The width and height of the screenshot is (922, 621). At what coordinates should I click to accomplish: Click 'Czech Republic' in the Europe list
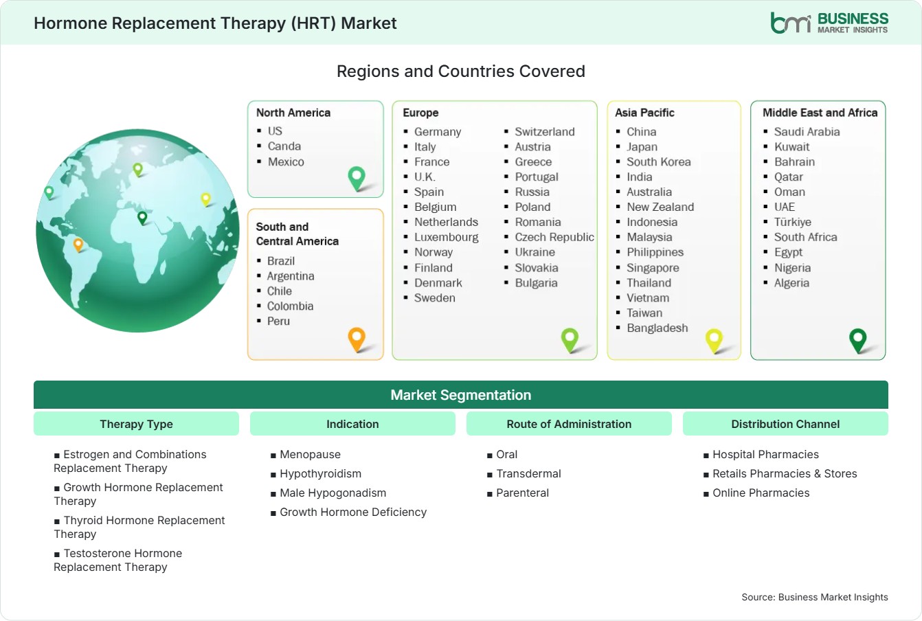click(x=554, y=238)
